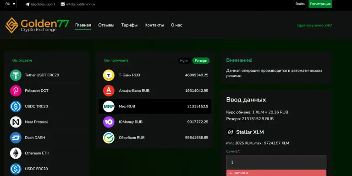Choose the Dash DASH coin icon
Viewport: 352px width, 176px height.
(x=16, y=138)
